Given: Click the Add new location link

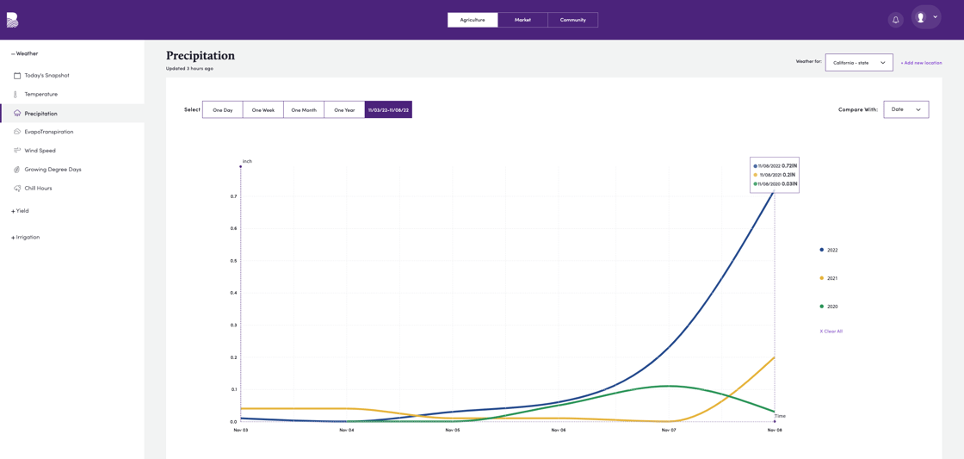Looking at the screenshot, I should (921, 63).
